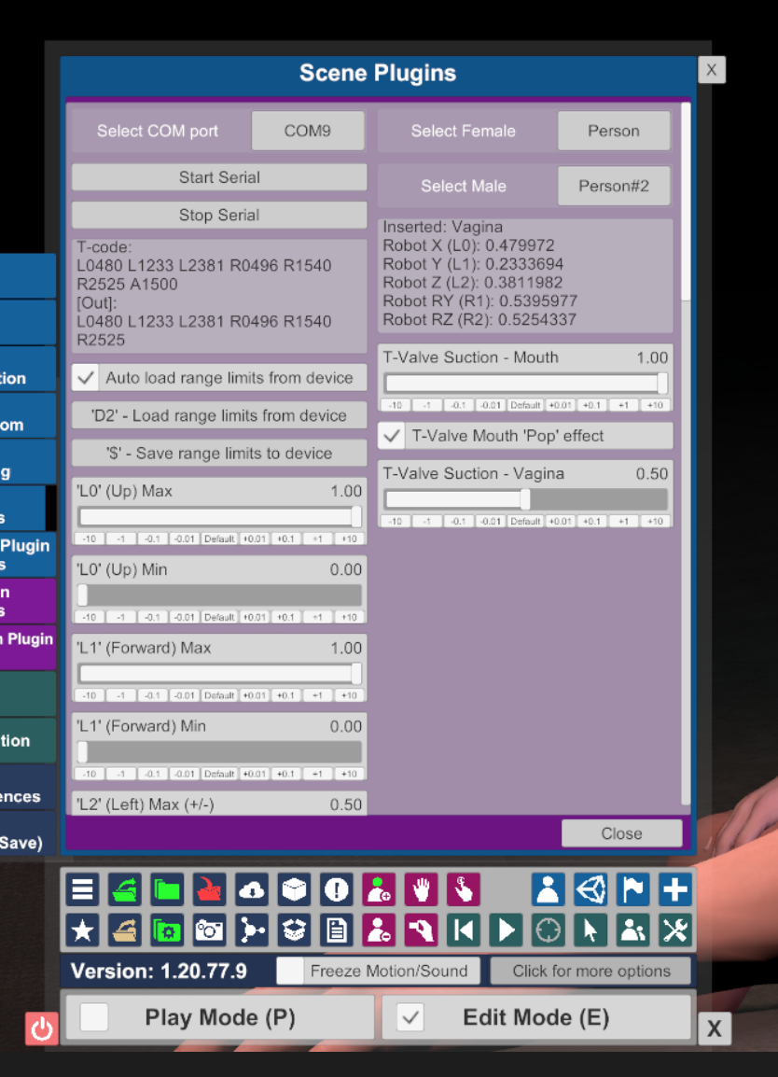The height and width of the screenshot is (1077, 778).
Task: Click +10 under 'L1' (Forward) Min slider
Action: [349, 774]
